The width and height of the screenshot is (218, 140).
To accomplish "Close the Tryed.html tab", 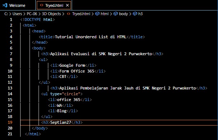I will [x=67, y=5].
